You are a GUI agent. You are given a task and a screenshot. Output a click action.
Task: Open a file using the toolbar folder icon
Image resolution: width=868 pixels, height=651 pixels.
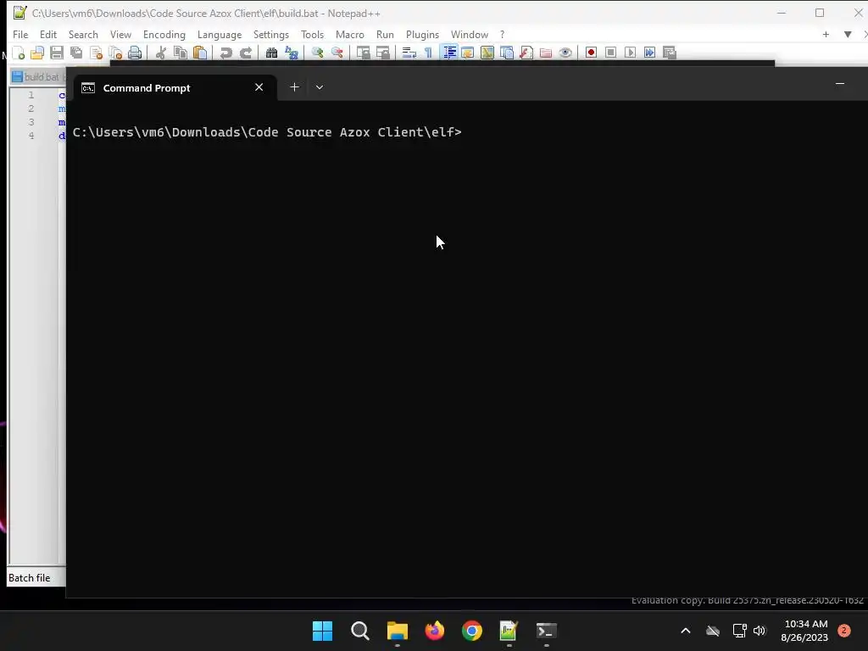click(x=37, y=53)
